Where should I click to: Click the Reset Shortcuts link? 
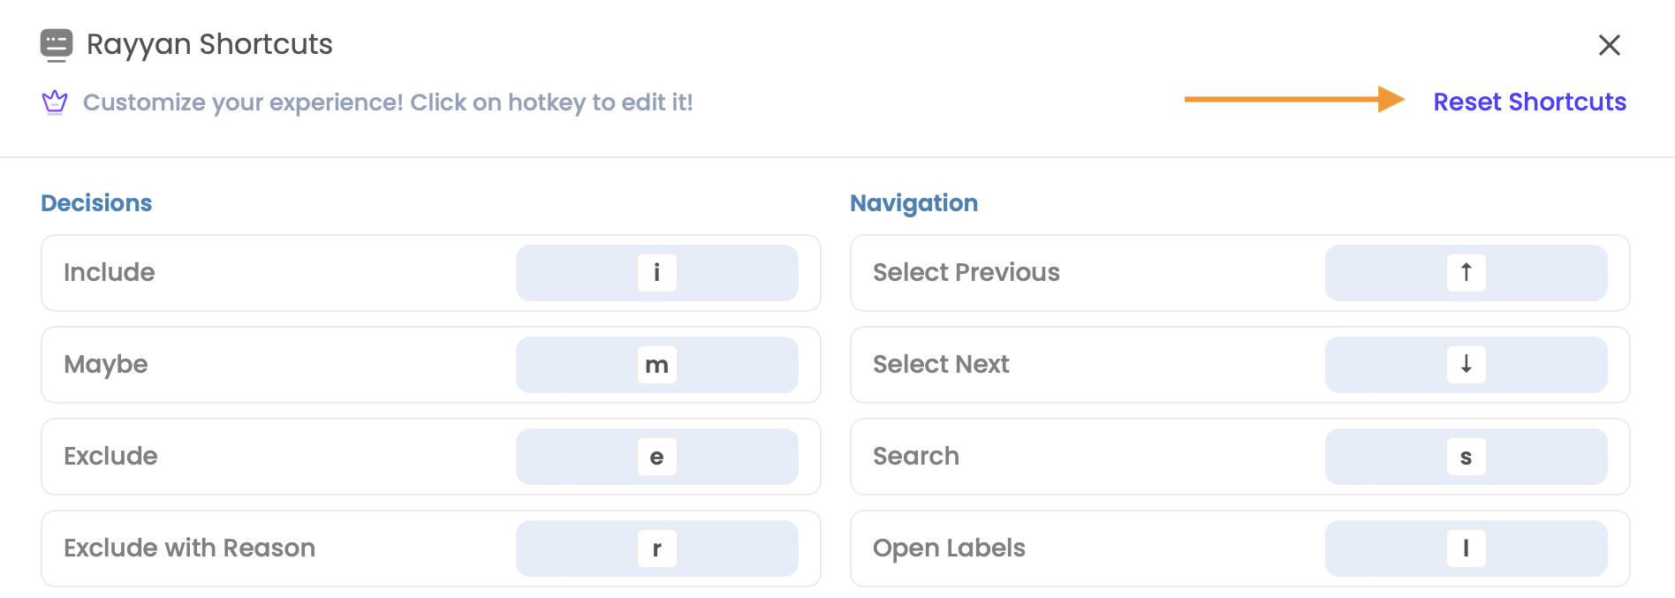coord(1529,102)
